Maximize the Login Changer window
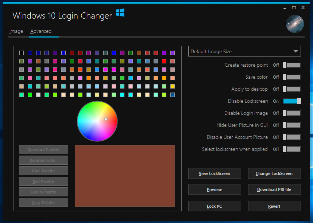Screen dimensions: 313x223 tap(294, 8)
